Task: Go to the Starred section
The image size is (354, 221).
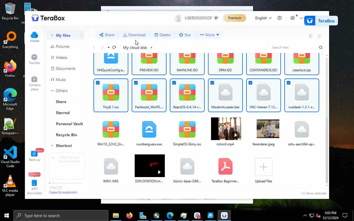Action: click(x=63, y=113)
